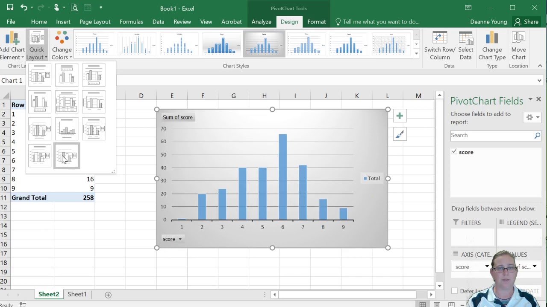Toggle the Defer Layout Update checkbox

(454, 291)
